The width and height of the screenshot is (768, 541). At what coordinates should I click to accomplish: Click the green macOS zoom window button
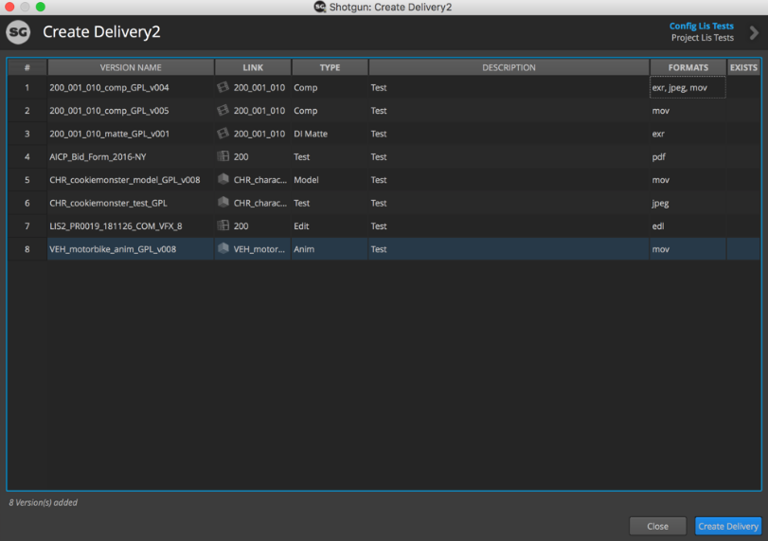(x=41, y=7)
